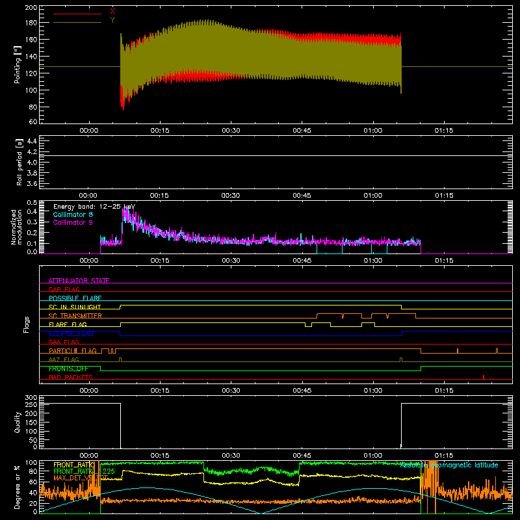Click the green FRONT_RATIO_1225 legend label

tap(84, 471)
